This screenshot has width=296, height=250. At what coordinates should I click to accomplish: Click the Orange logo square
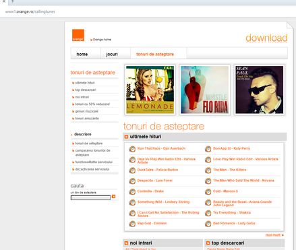[78, 35]
